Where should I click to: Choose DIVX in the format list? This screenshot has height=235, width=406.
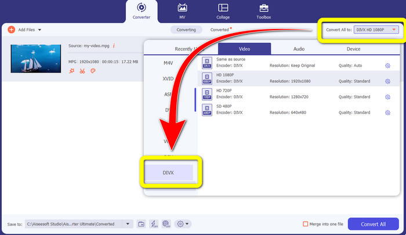(168, 172)
